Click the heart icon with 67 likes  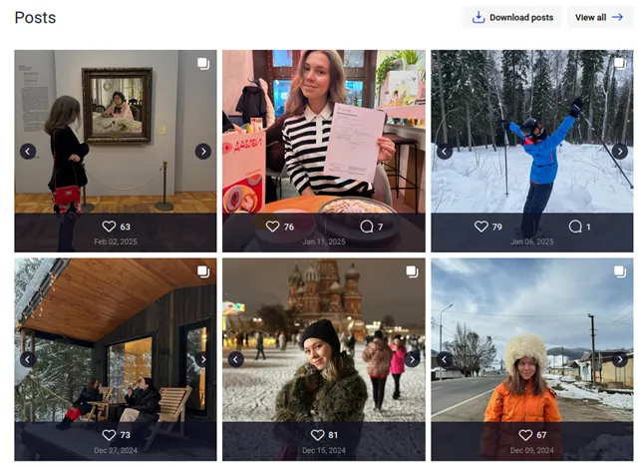pyautogui.click(x=525, y=435)
